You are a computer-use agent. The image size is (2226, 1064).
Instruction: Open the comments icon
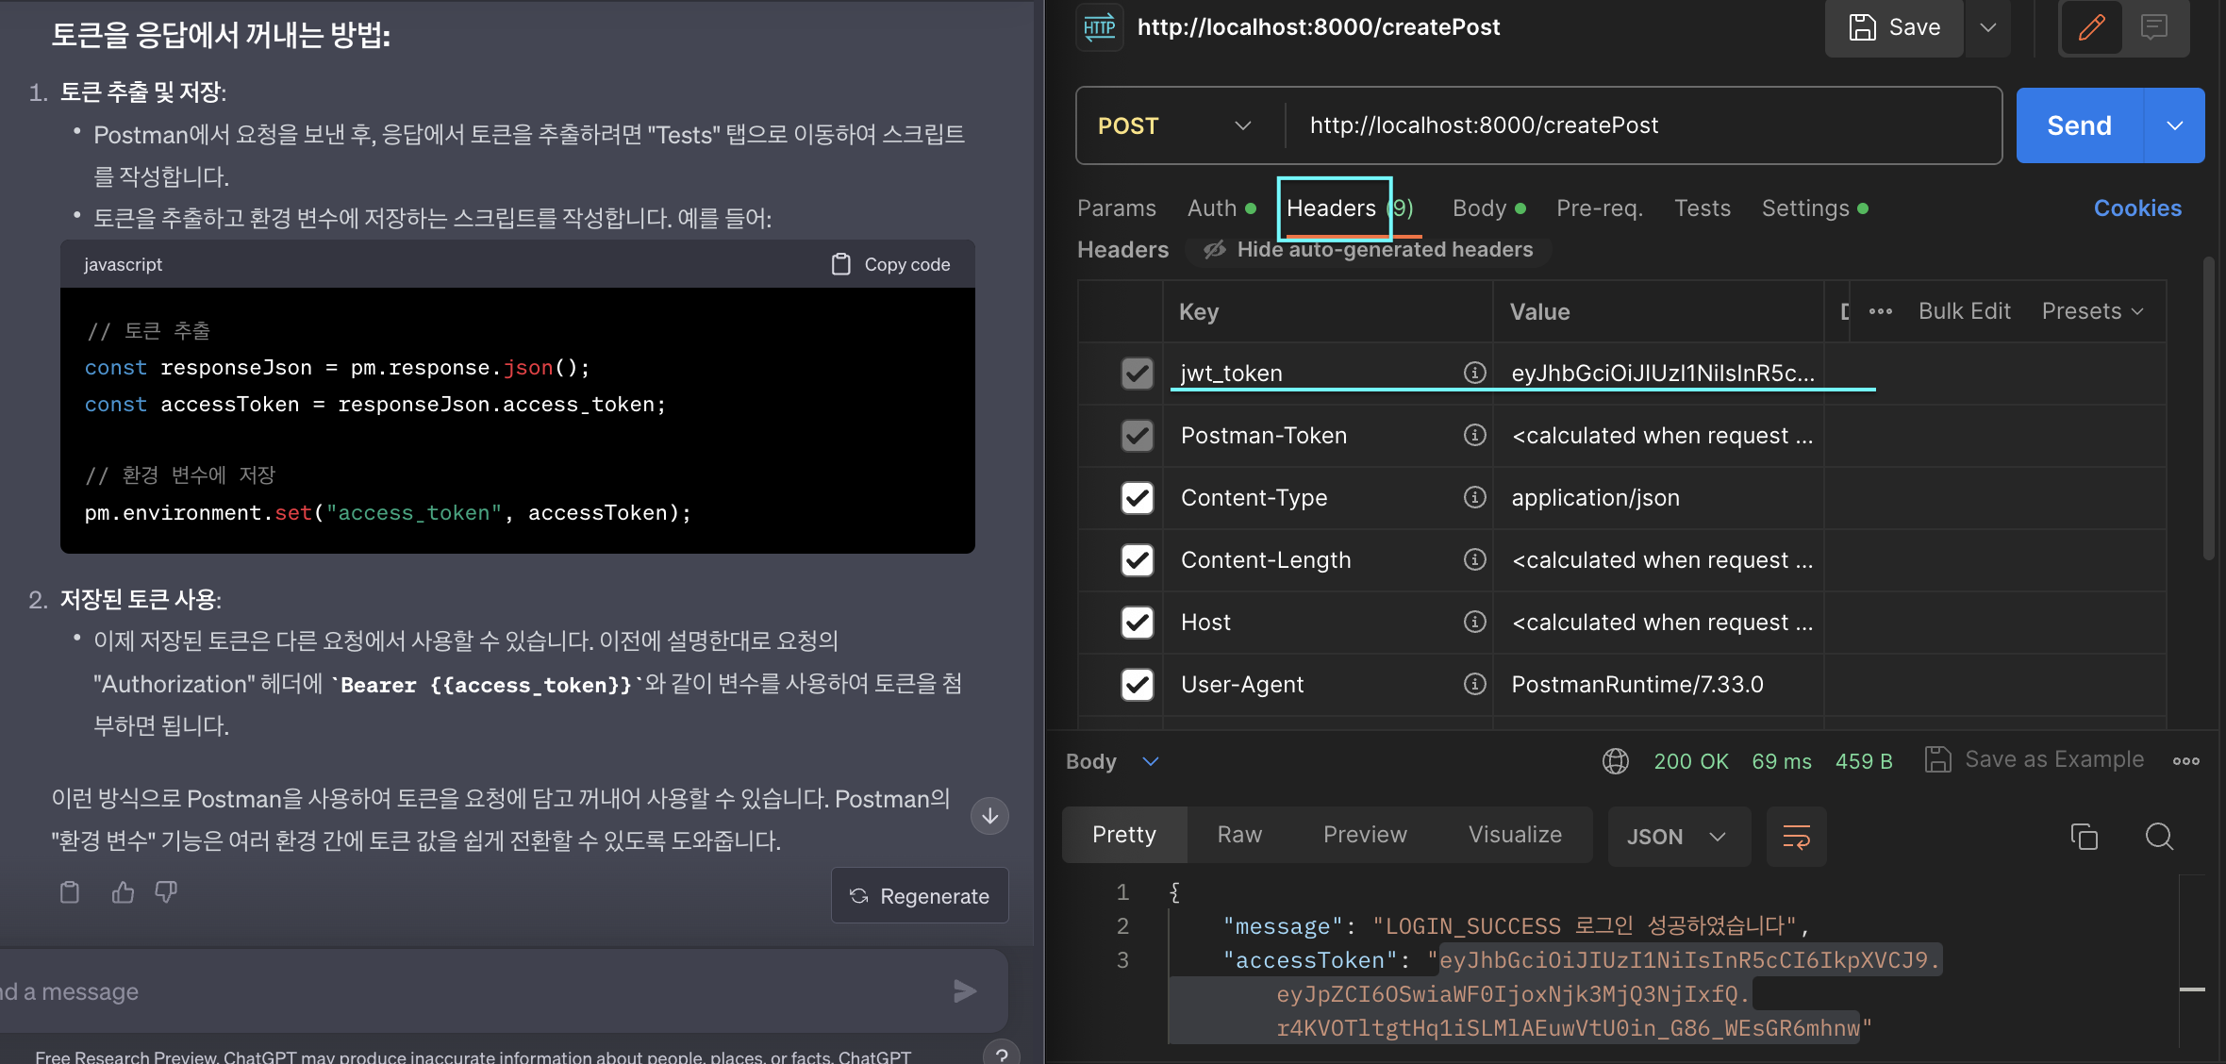(x=2154, y=27)
